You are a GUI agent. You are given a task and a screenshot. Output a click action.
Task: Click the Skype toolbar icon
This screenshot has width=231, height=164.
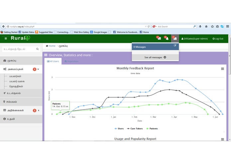(222, 27)
